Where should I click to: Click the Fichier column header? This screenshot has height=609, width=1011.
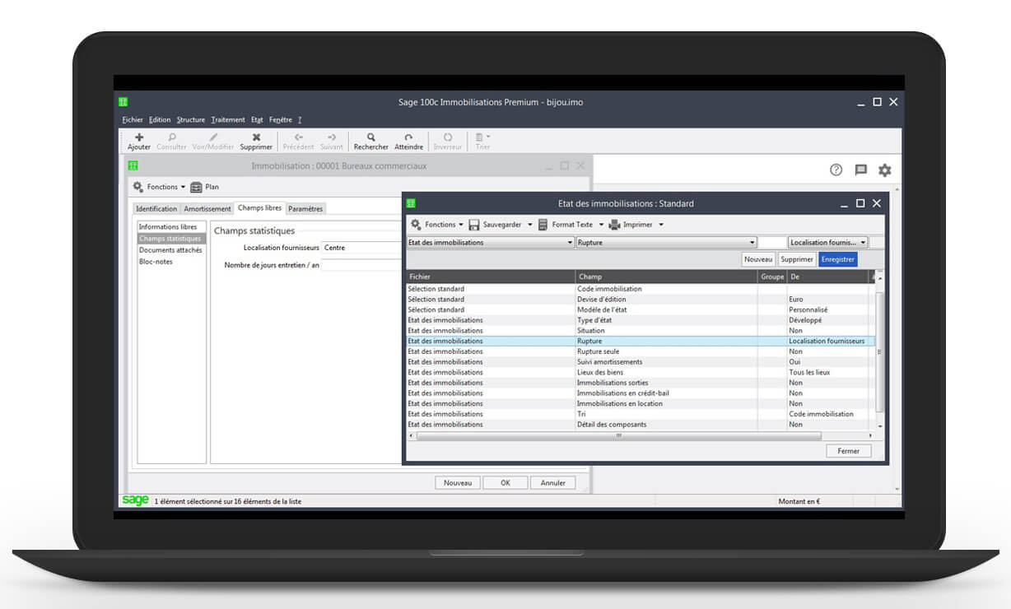tap(491, 277)
